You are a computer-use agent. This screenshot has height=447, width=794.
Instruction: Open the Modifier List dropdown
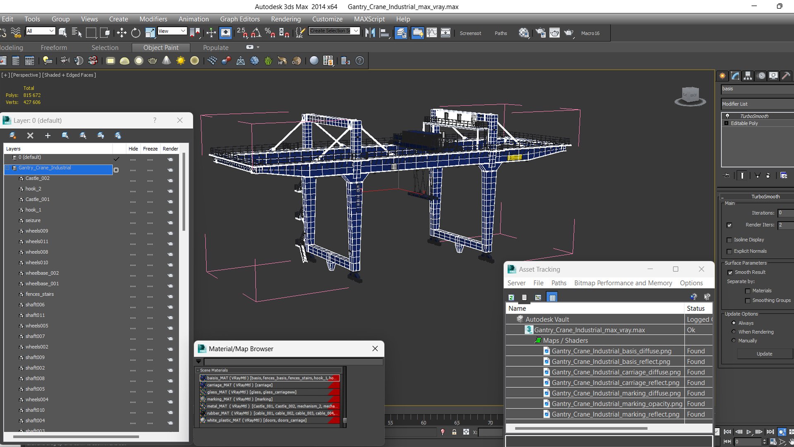tap(757, 104)
